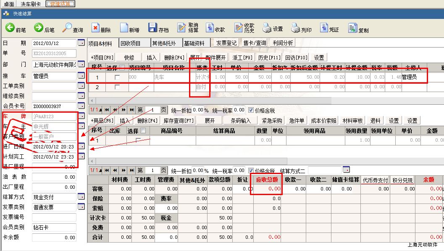The width and height of the screenshot is (444, 251).
Task: Open the 利润分析 tab
Action: click(283, 43)
